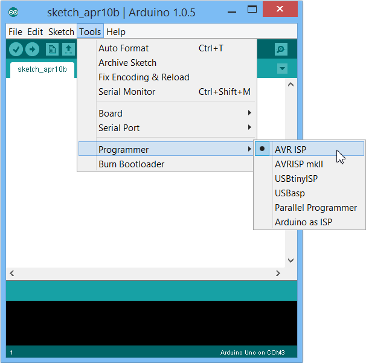Click the horizontal scrollbar right arrow
This screenshot has width=366, height=363.
pos(278,274)
